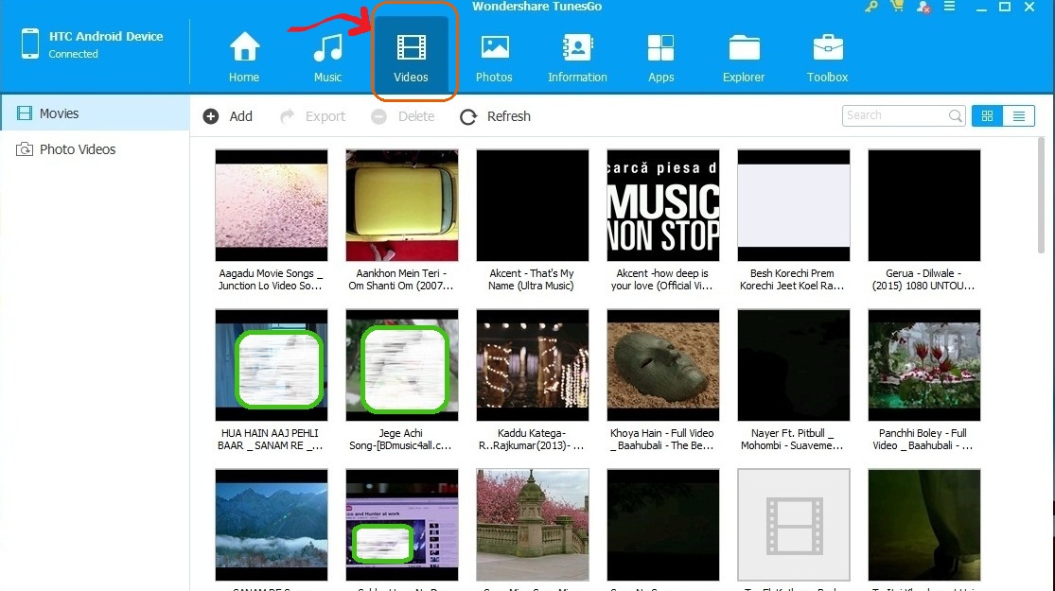Select the Videos tab
The height and width of the screenshot is (591, 1055).
[x=411, y=57]
